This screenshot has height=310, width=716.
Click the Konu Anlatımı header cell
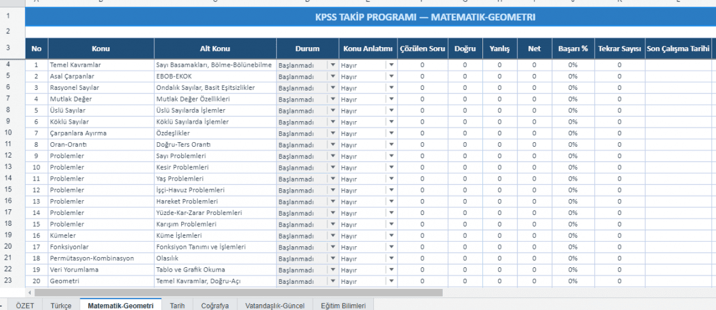click(368, 49)
